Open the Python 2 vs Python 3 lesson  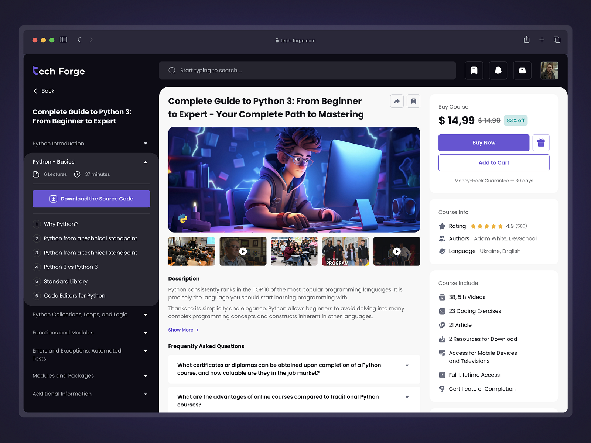point(70,267)
